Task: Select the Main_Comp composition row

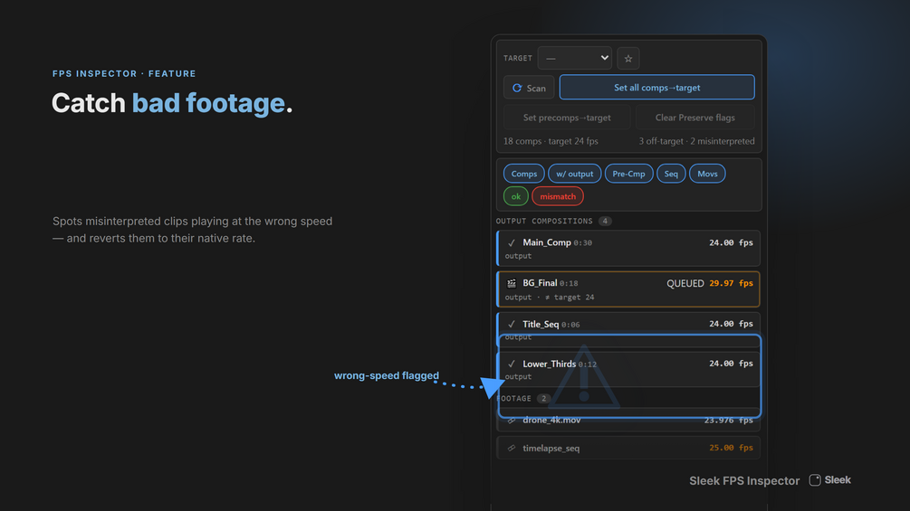Action: [x=628, y=249]
